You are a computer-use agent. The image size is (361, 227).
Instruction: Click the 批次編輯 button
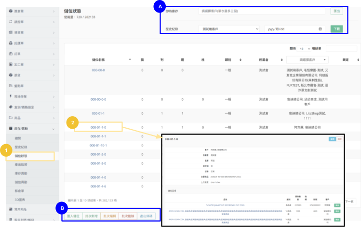point(109,216)
